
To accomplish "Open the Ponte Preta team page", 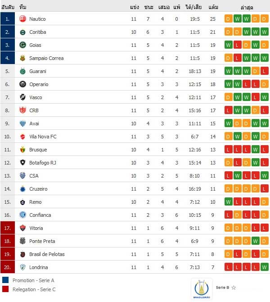I will coord(42,241).
